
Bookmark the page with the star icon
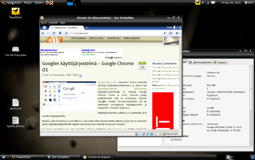pyautogui.click(x=66, y=33)
